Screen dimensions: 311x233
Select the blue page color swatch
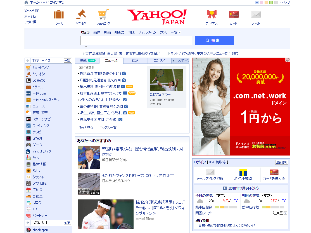[257, 3]
